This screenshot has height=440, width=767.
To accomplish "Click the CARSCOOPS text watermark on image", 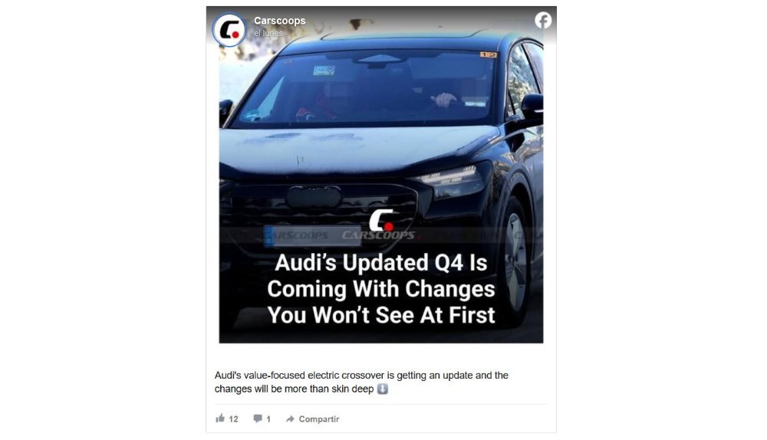I will 378,235.
